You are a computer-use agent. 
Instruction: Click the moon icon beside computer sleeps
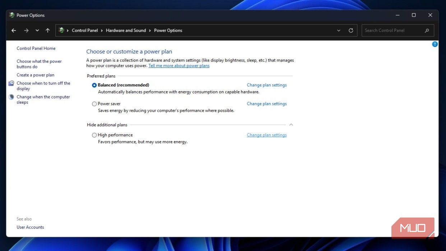[11, 97]
